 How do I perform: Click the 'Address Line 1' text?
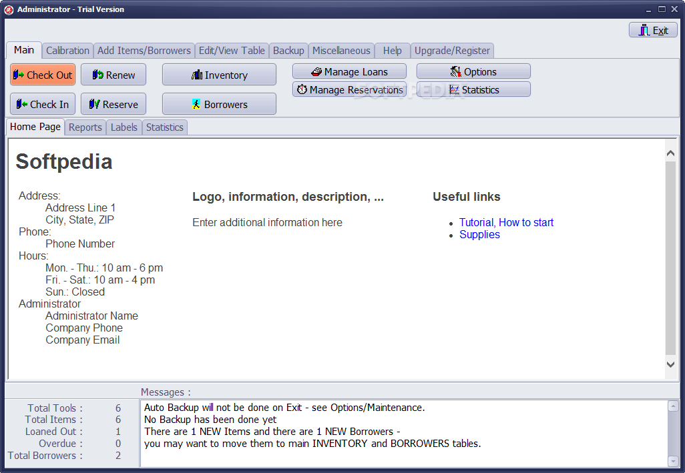click(x=80, y=207)
